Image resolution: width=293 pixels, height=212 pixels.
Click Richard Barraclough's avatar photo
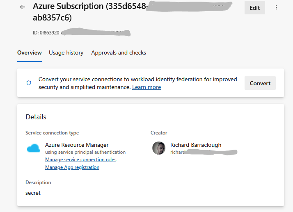pos(159,148)
